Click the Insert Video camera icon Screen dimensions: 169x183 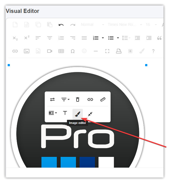click(50, 51)
